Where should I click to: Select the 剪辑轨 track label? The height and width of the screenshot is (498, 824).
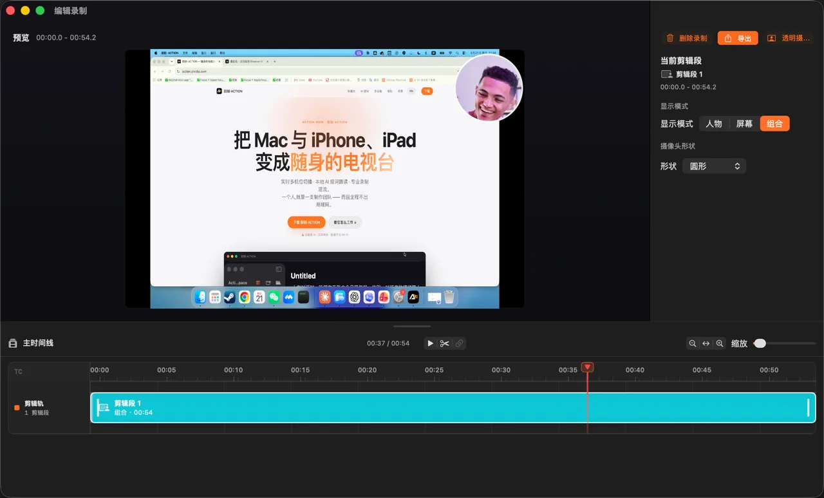click(34, 403)
